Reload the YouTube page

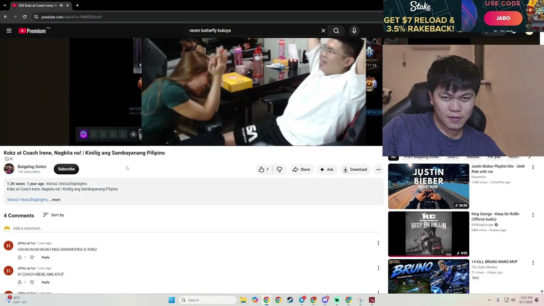point(25,17)
